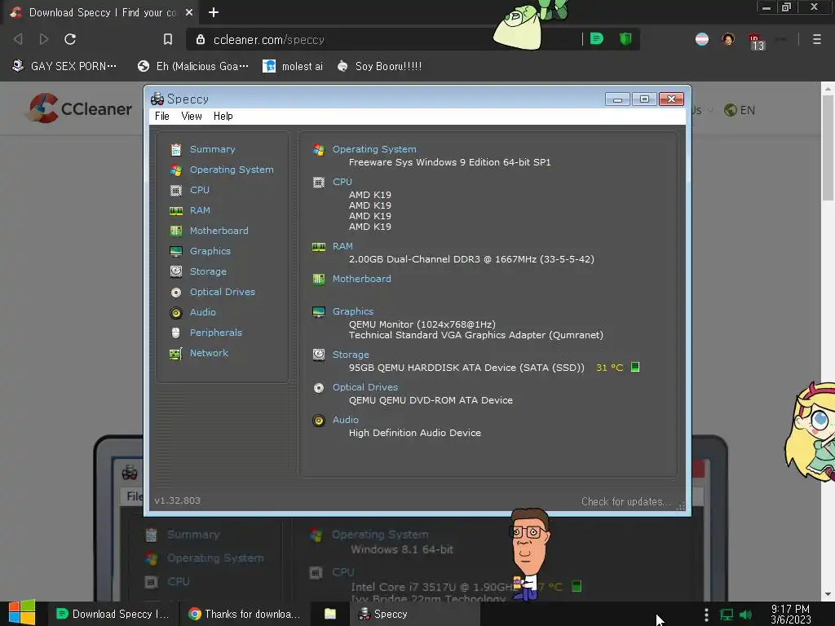Click the CPU chip icon in sidebar
The width and height of the screenshot is (835, 626).
click(176, 190)
